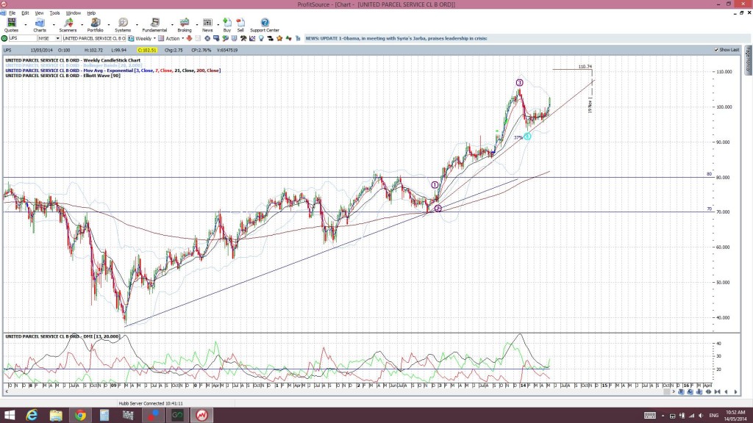Click the NEWS headline about Obama and Syria
The image size is (753, 423).
coord(396,38)
